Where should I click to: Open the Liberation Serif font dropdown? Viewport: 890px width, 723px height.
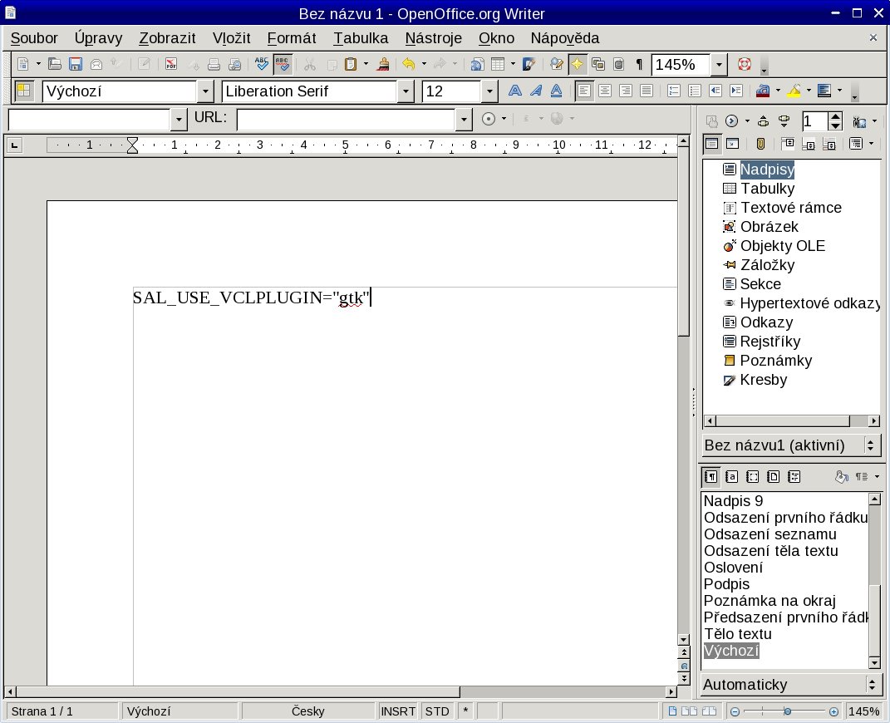coord(406,91)
